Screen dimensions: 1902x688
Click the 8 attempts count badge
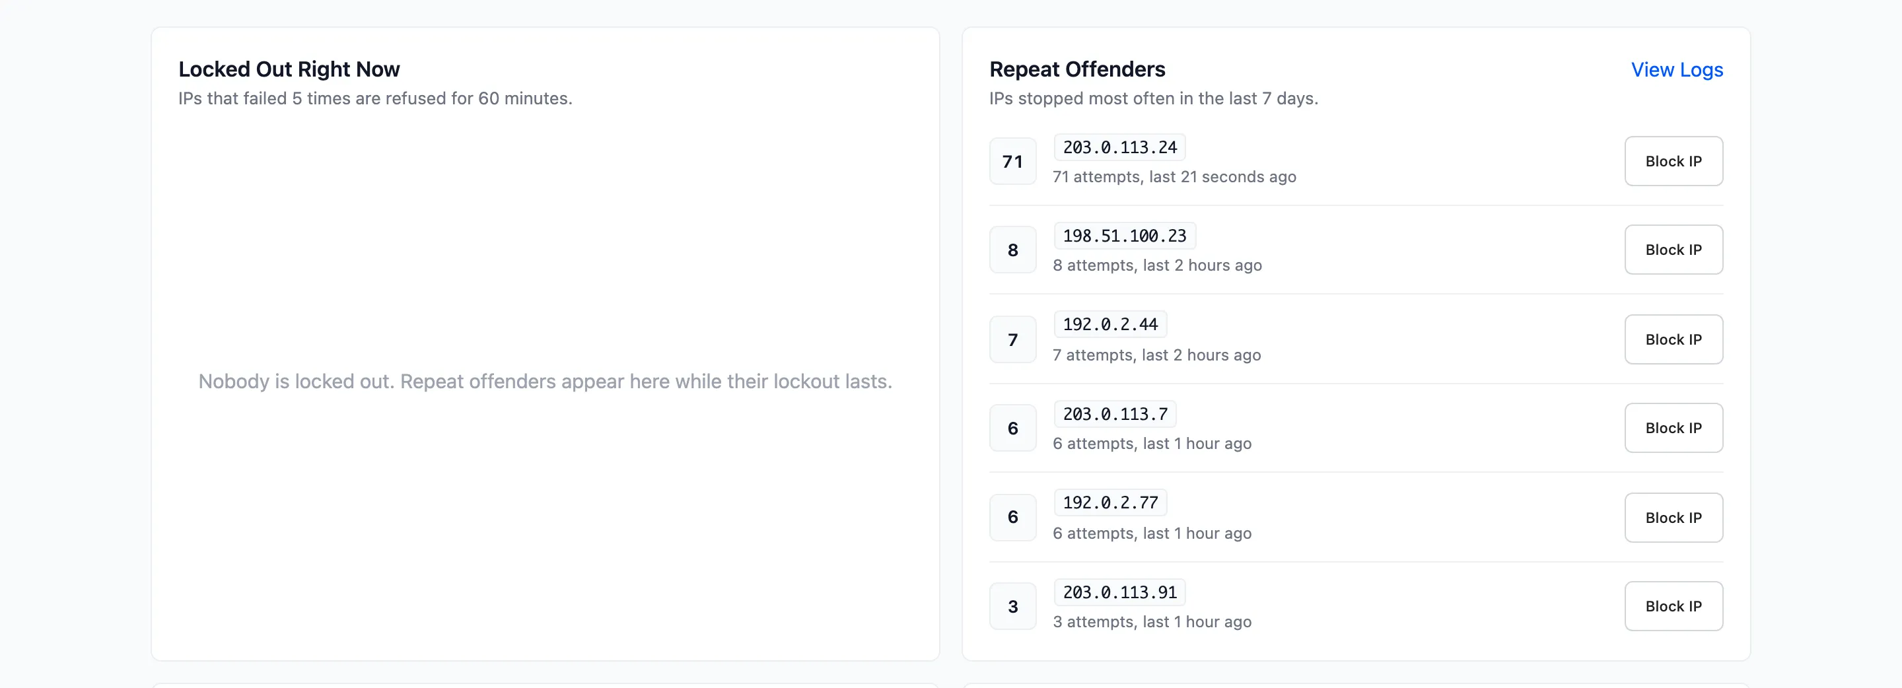(x=1012, y=250)
